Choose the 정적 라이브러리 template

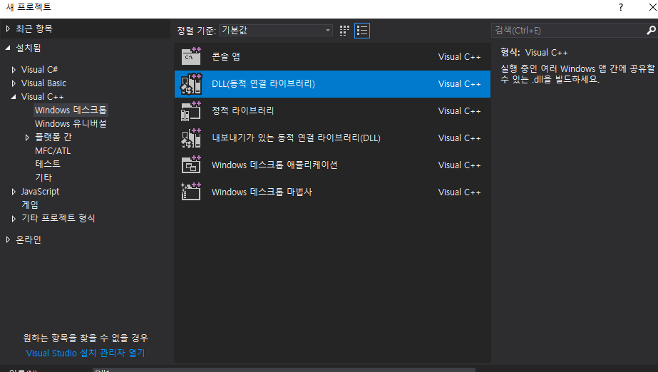332,110
